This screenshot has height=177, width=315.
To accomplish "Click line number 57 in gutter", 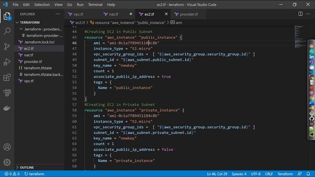I will (x=74, y=105).
